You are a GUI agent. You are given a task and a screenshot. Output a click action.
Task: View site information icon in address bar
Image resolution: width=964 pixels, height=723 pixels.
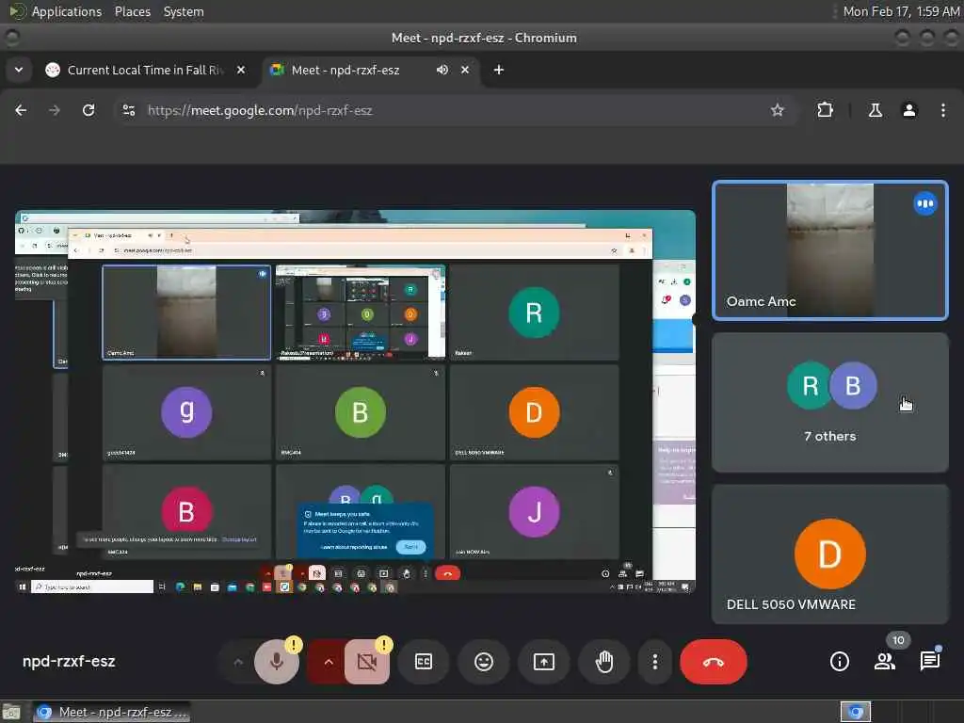(x=128, y=110)
